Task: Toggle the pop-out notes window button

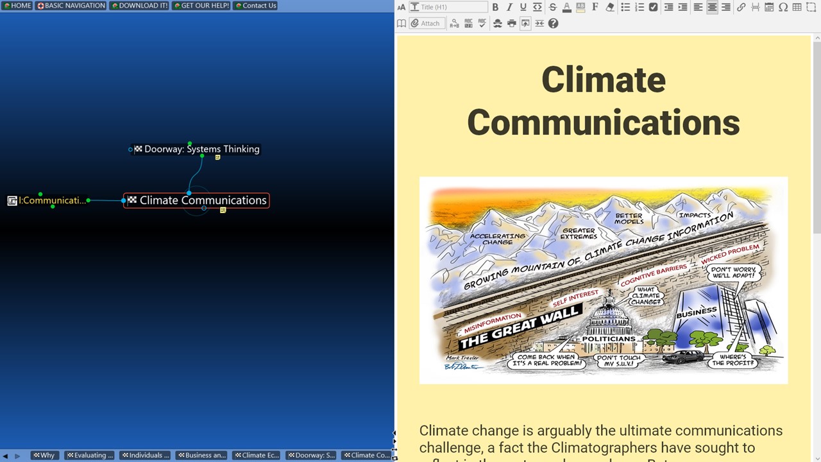Action: 525,23
